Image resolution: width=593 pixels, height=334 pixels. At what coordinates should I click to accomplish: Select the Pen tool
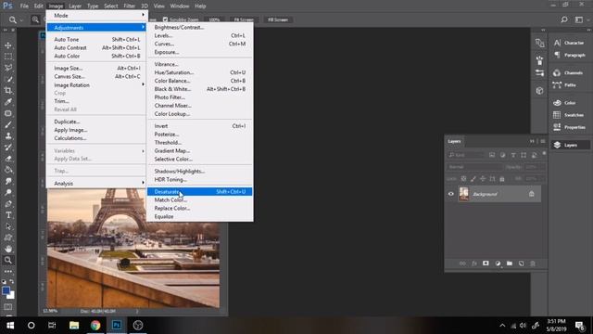tap(8, 204)
